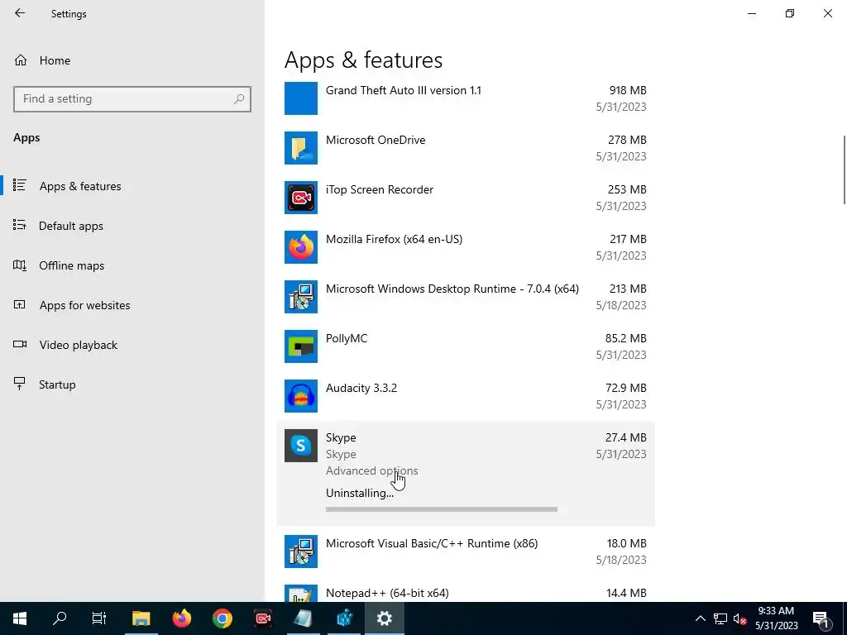
Task: Click the Mozilla Firefox app icon in list
Action: coord(301,247)
